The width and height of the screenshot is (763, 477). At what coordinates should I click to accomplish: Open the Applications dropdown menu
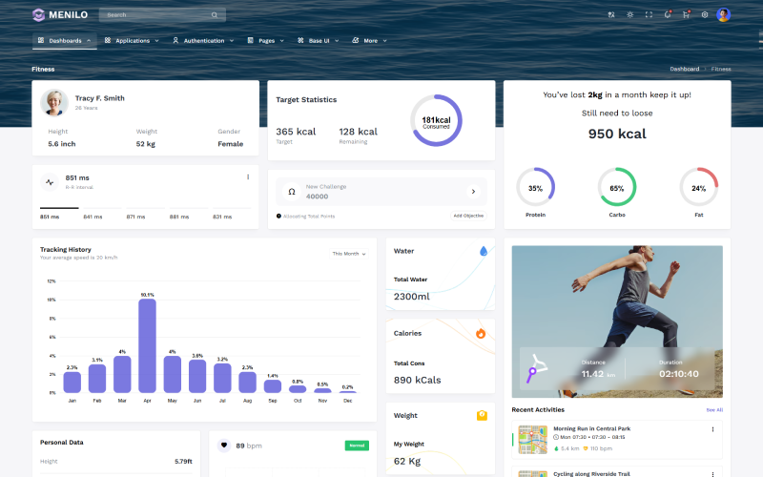132,41
